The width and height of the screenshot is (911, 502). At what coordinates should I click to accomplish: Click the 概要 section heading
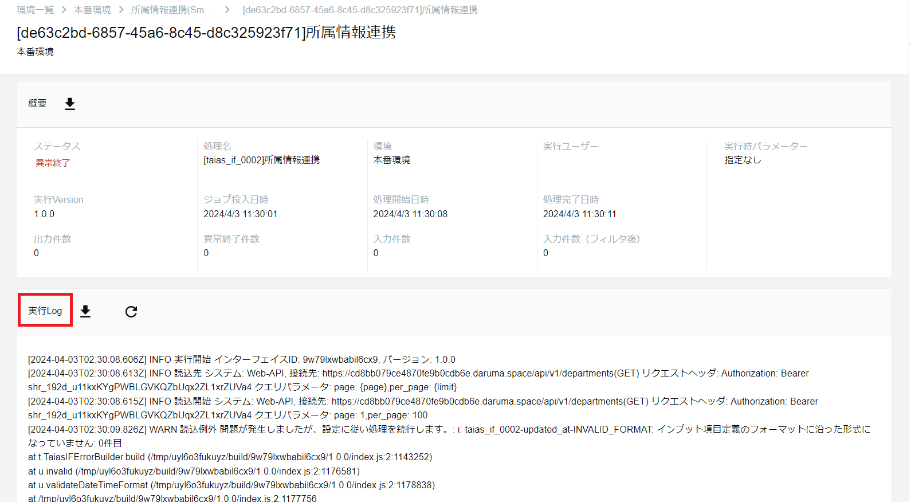tap(37, 103)
